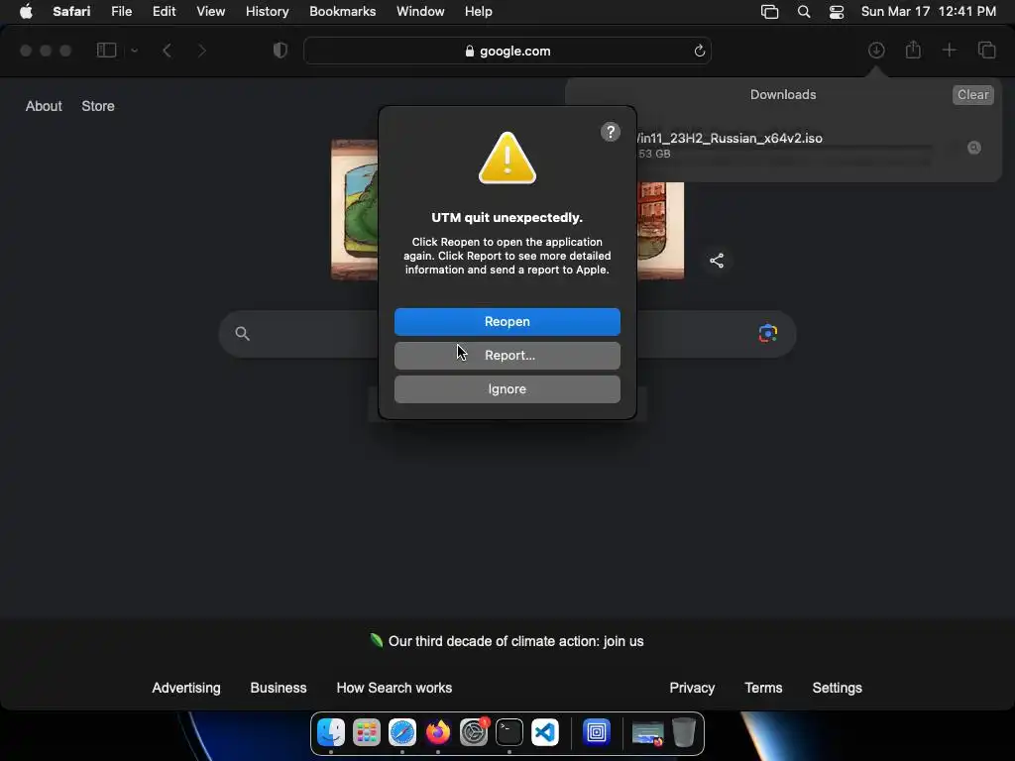Click the Share toolbar icon in Safari
This screenshot has height=761, width=1015.
coord(913,50)
